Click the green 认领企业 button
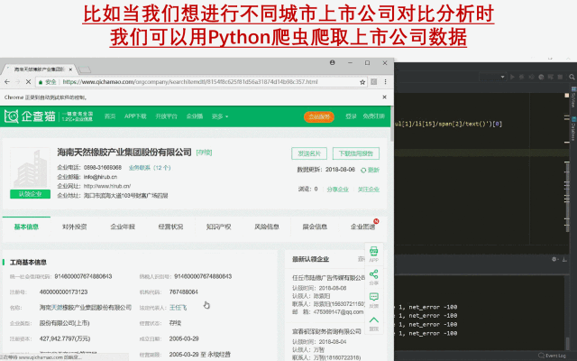This screenshot has width=577, height=361. coord(30,194)
